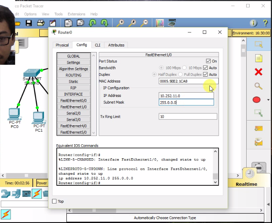This screenshot has height=223, width=272.
Task: Choose the red ellipse Draw shape tool
Action: pos(257,100)
